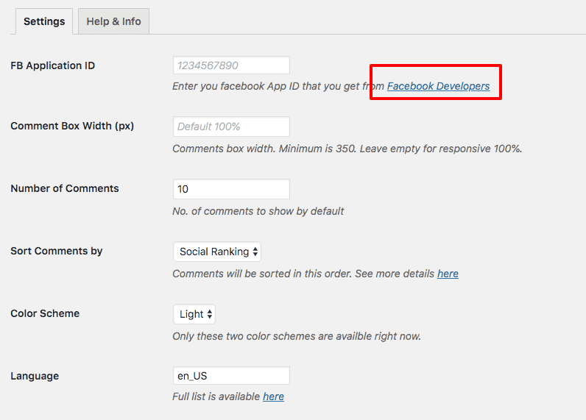586x420 pixels.
Task: Click the Comment Box Width (px) label
Action: coord(72,126)
